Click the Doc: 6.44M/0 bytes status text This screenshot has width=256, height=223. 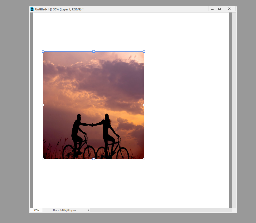tap(65, 210)
